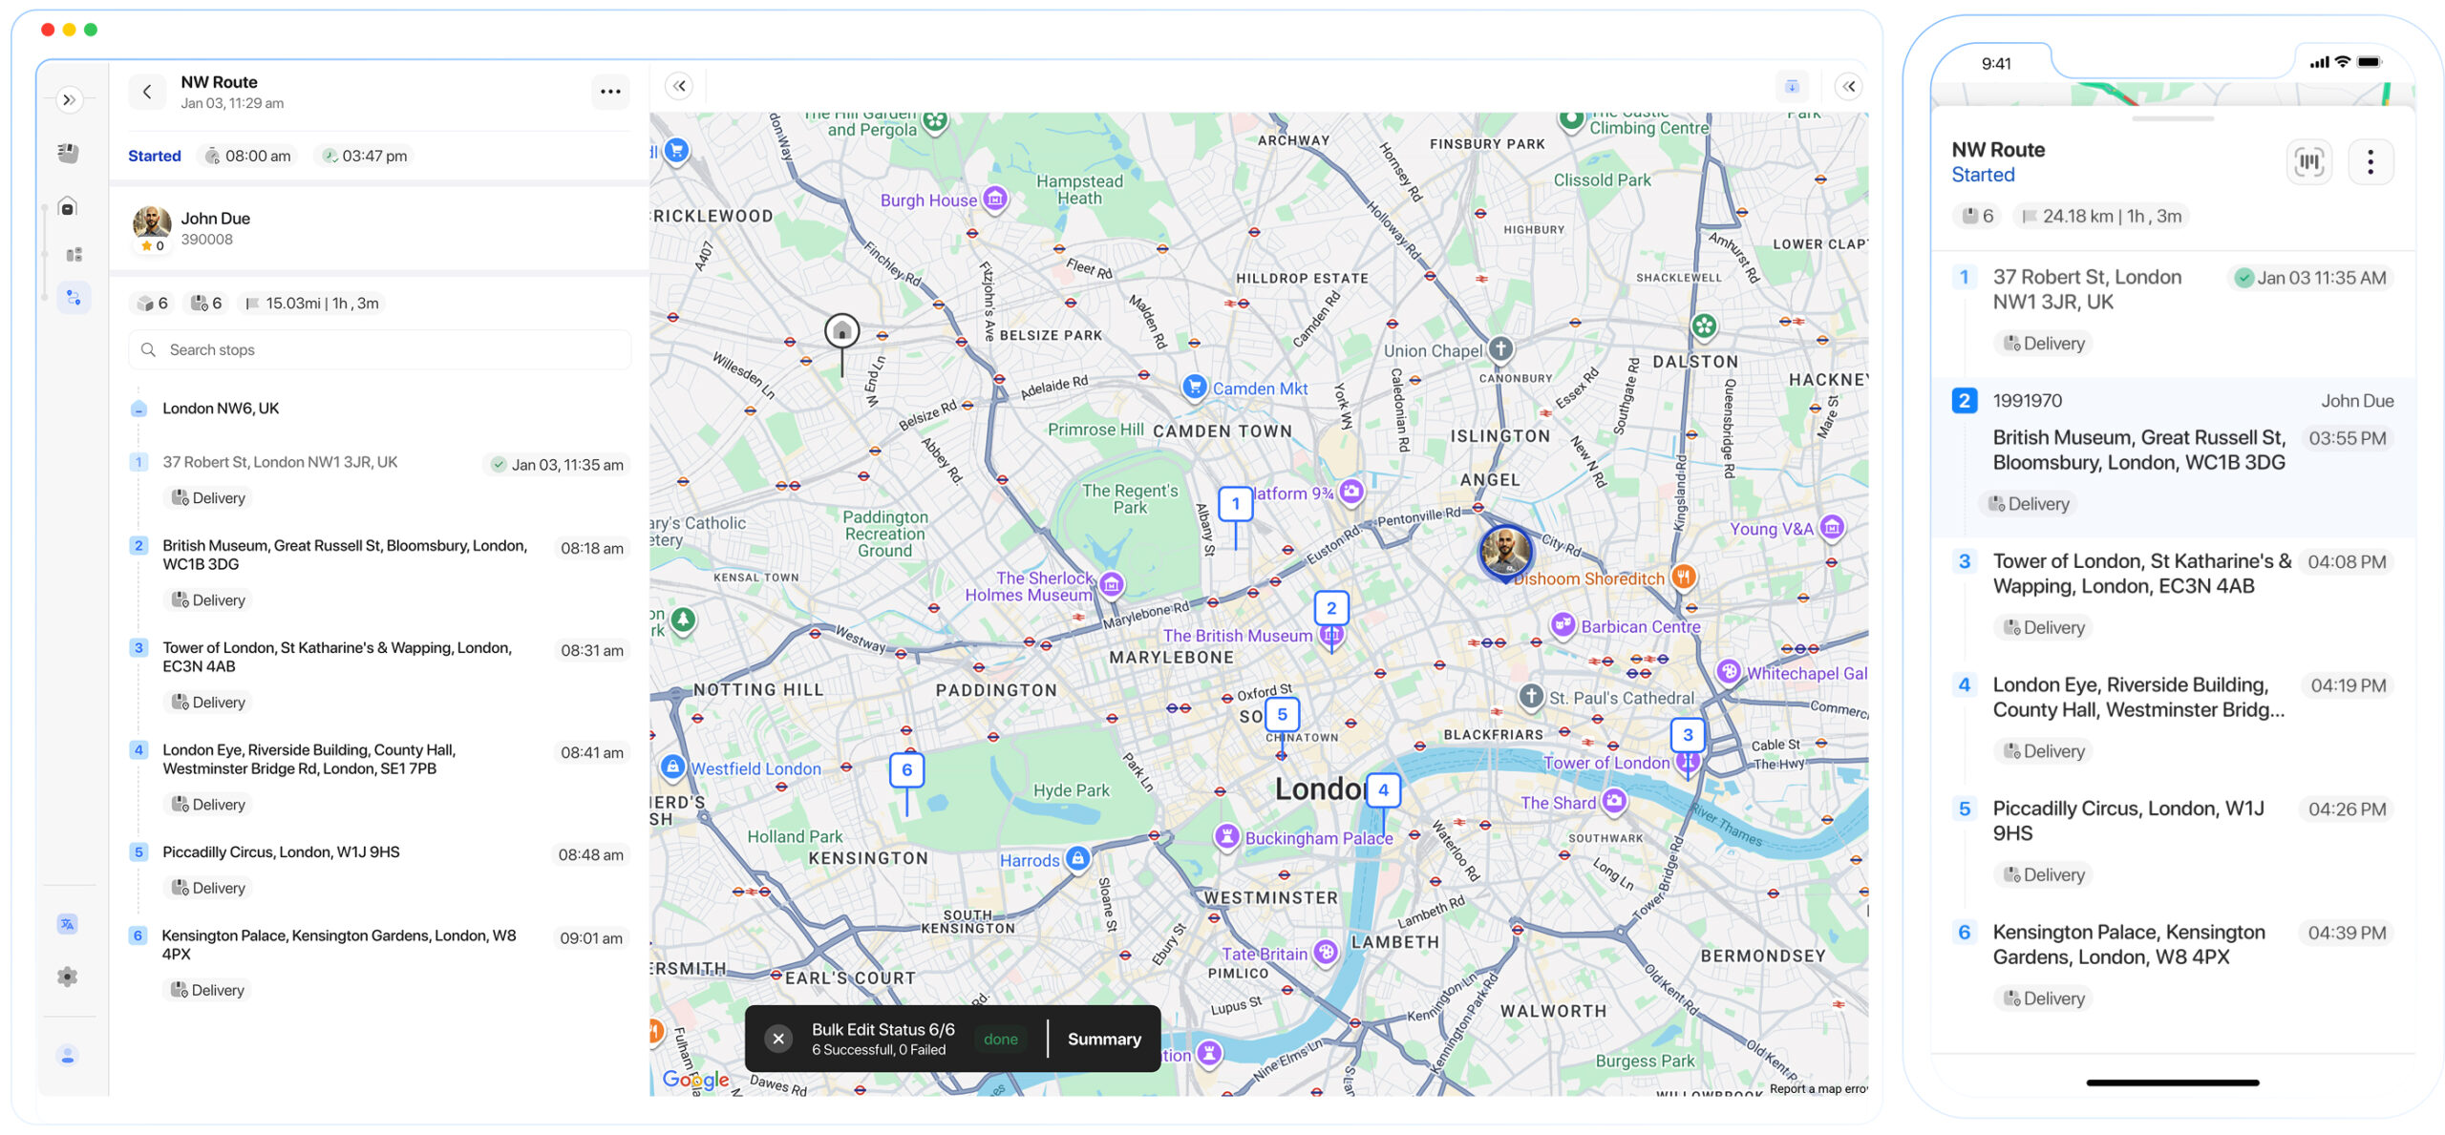
Task: Expand the sidebar using the double-chevron button
Action: pos(69,99)
